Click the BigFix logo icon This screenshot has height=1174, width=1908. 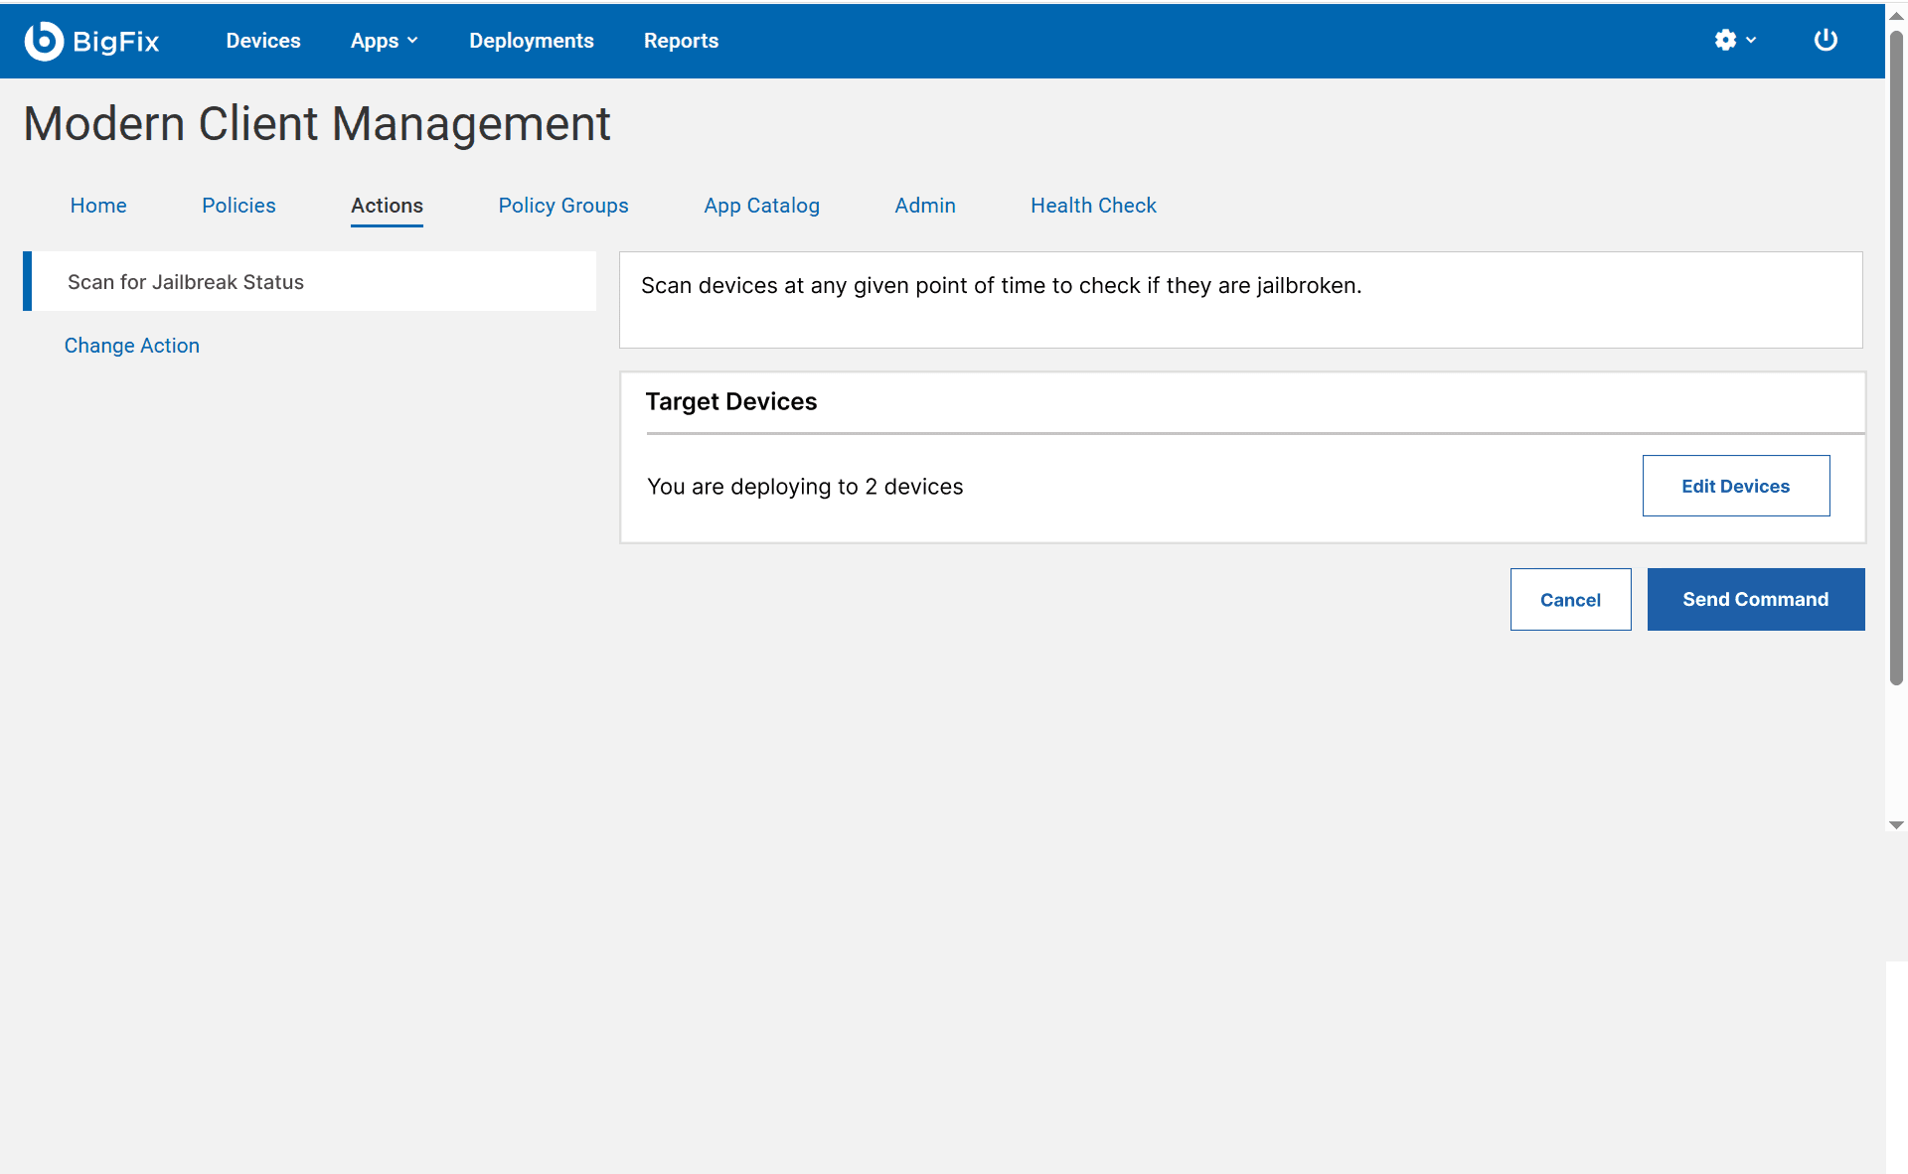(x=44, y=41)
